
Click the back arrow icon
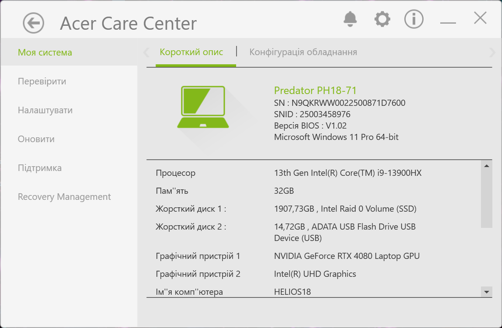pyautogui.click(x=33, y=23)
